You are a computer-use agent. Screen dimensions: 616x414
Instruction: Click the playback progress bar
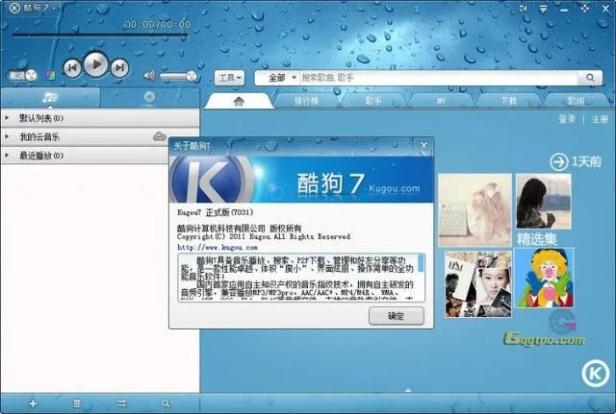pyautogui.click(x=100, y=35)
